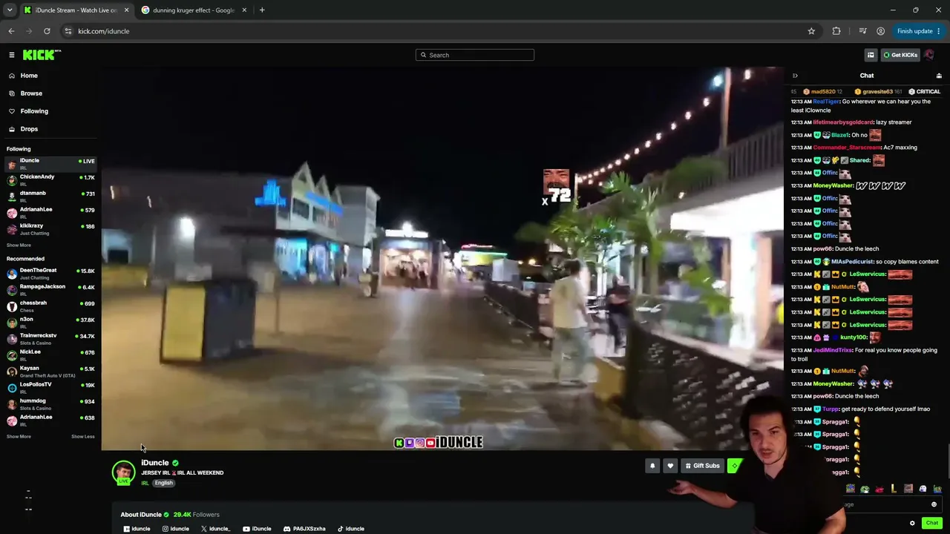Screen dimensions: 950x534
Task: Open hummdog recommended channel
Action: pyautogui.click(x=50, y=404)
